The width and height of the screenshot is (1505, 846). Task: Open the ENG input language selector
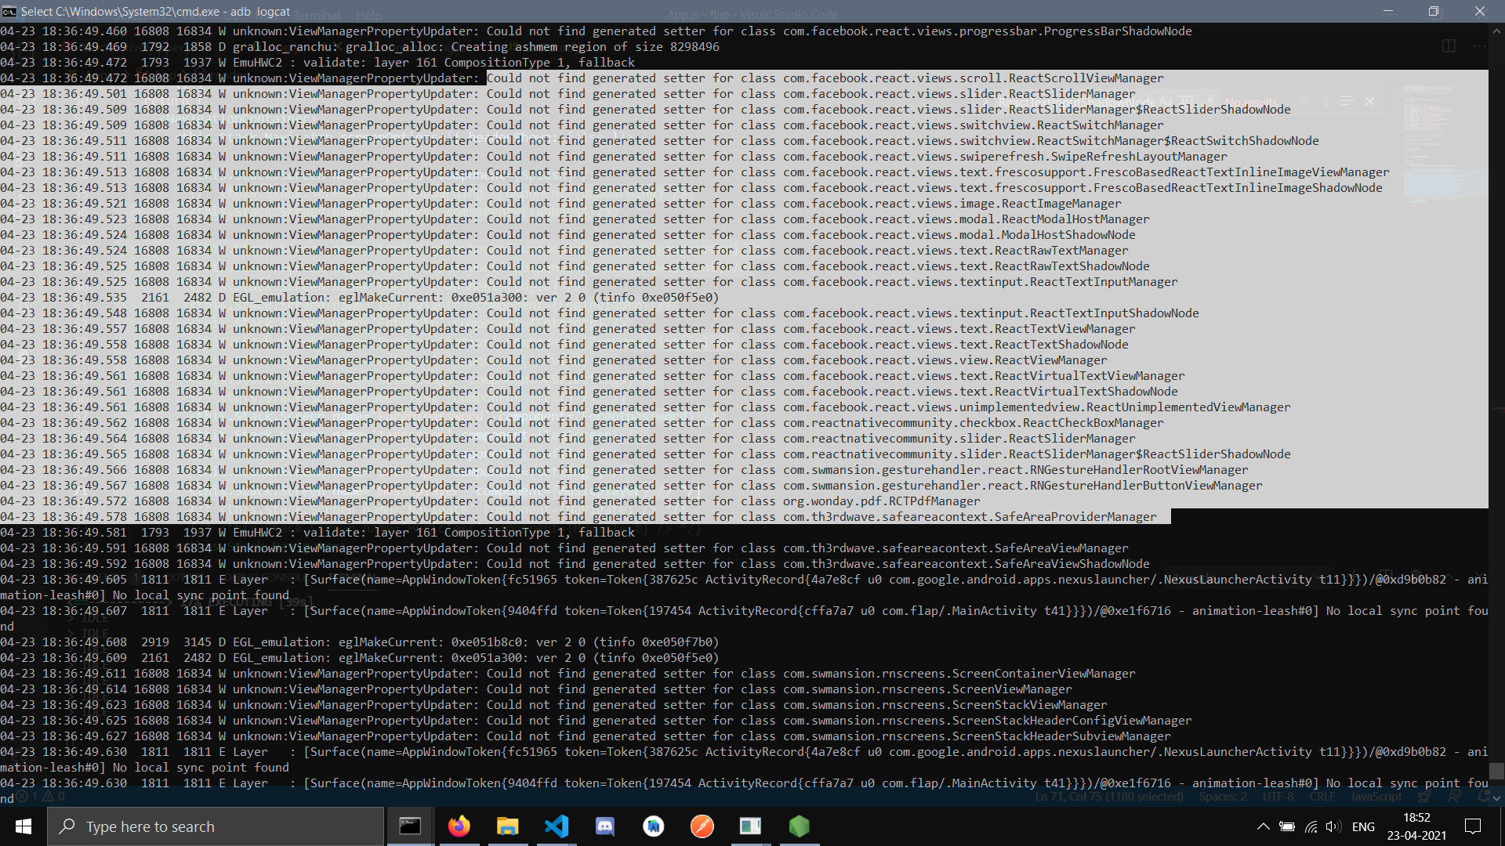[1363, 826]
